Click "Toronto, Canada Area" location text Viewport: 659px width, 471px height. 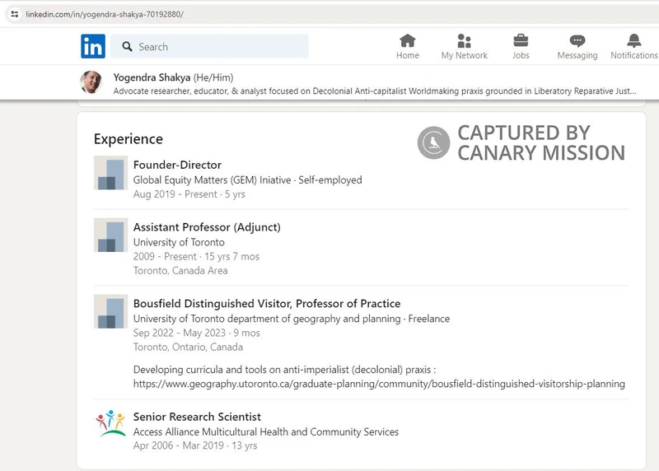180,271
